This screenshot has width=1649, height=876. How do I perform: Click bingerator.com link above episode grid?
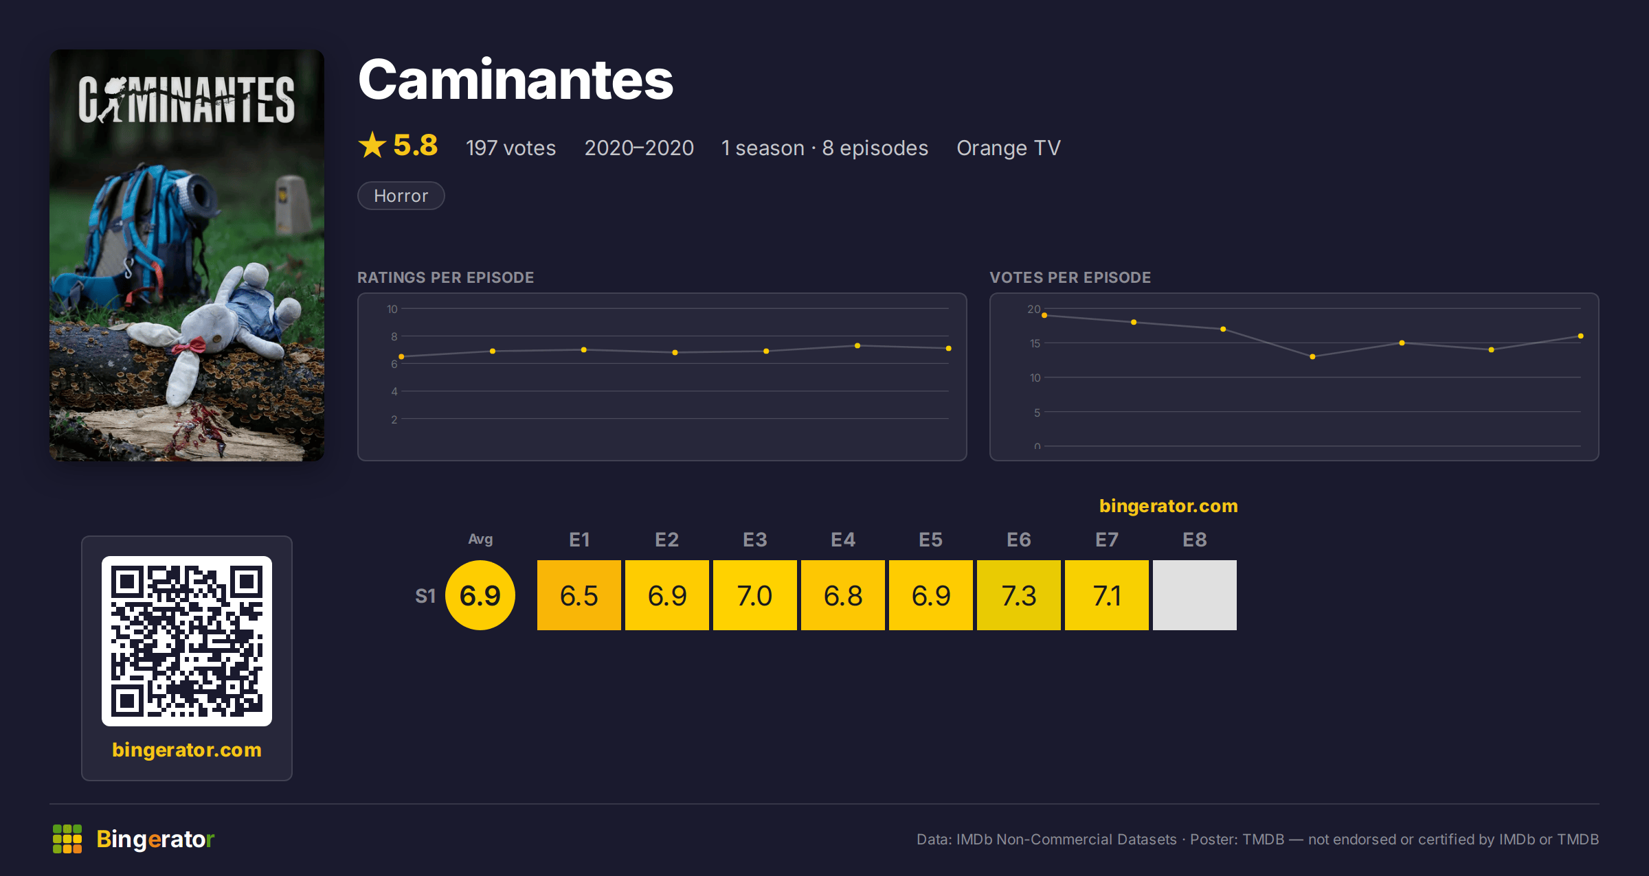1168,506
